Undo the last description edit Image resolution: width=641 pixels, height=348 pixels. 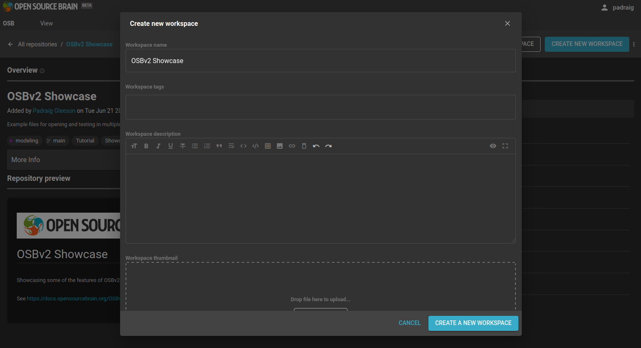point(316,146)
